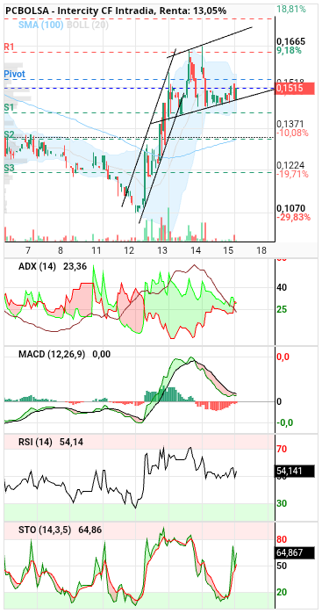Click date label 13 on time axis
Viewport: 322px width, 613px height.
click(x=162, y=250)
